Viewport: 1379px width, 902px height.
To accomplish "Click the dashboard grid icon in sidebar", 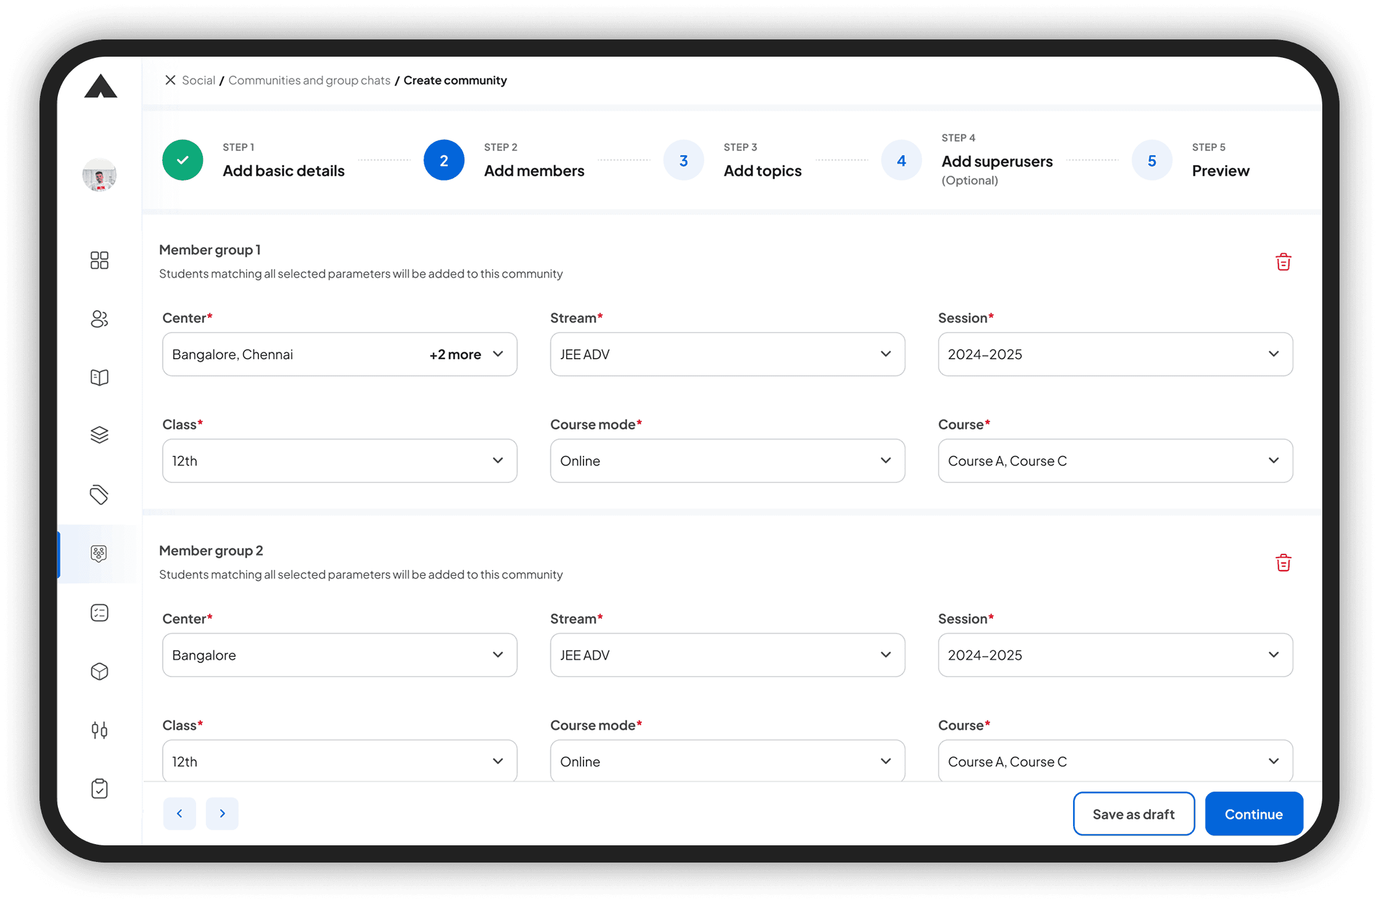I will point(99,260).
